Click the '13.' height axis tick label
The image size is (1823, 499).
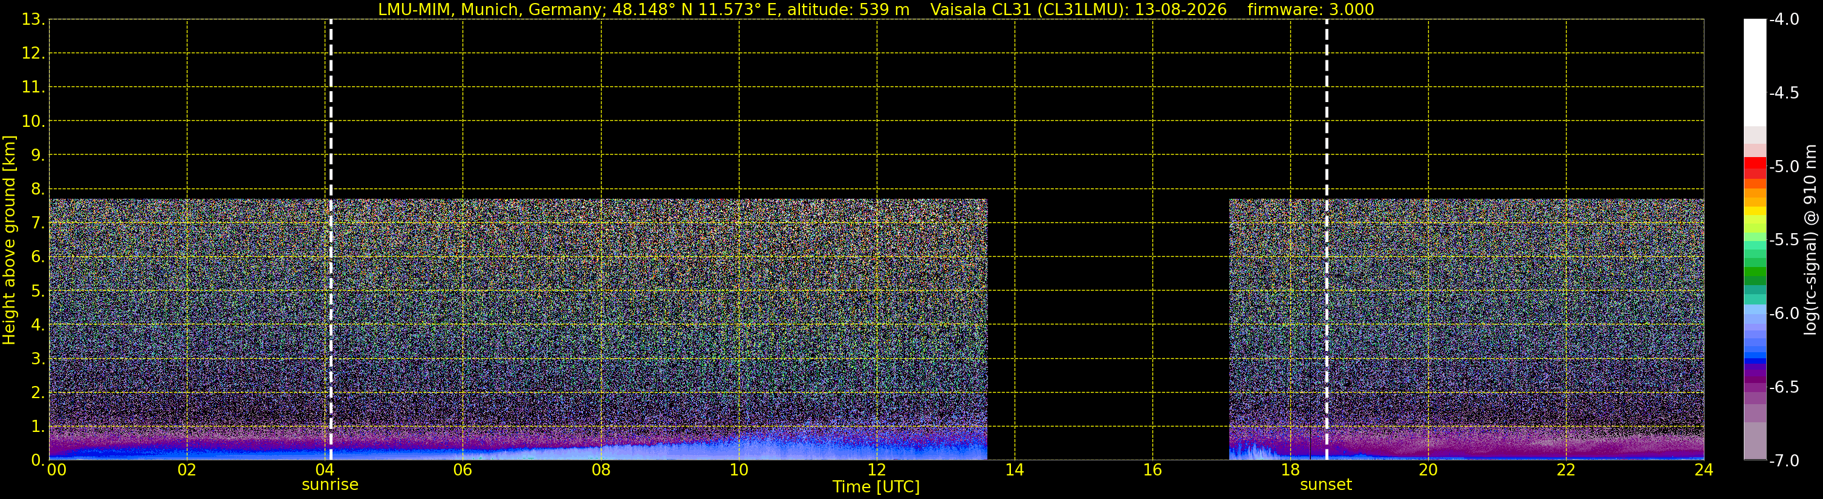click(x=33, y=20)
